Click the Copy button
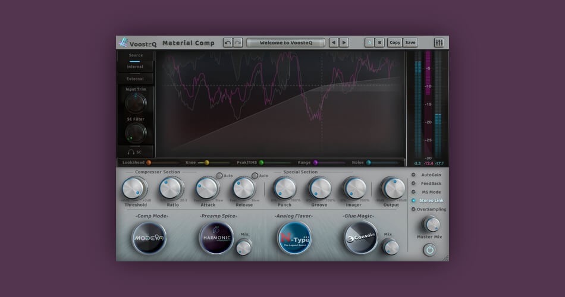This screenshot has width=565, height=297. click(x=395, y=43)
